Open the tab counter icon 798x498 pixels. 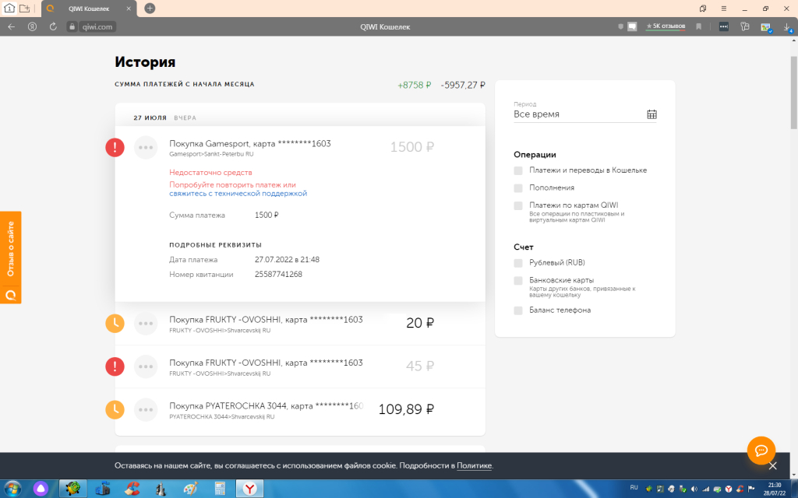click(x=9, y=8)
